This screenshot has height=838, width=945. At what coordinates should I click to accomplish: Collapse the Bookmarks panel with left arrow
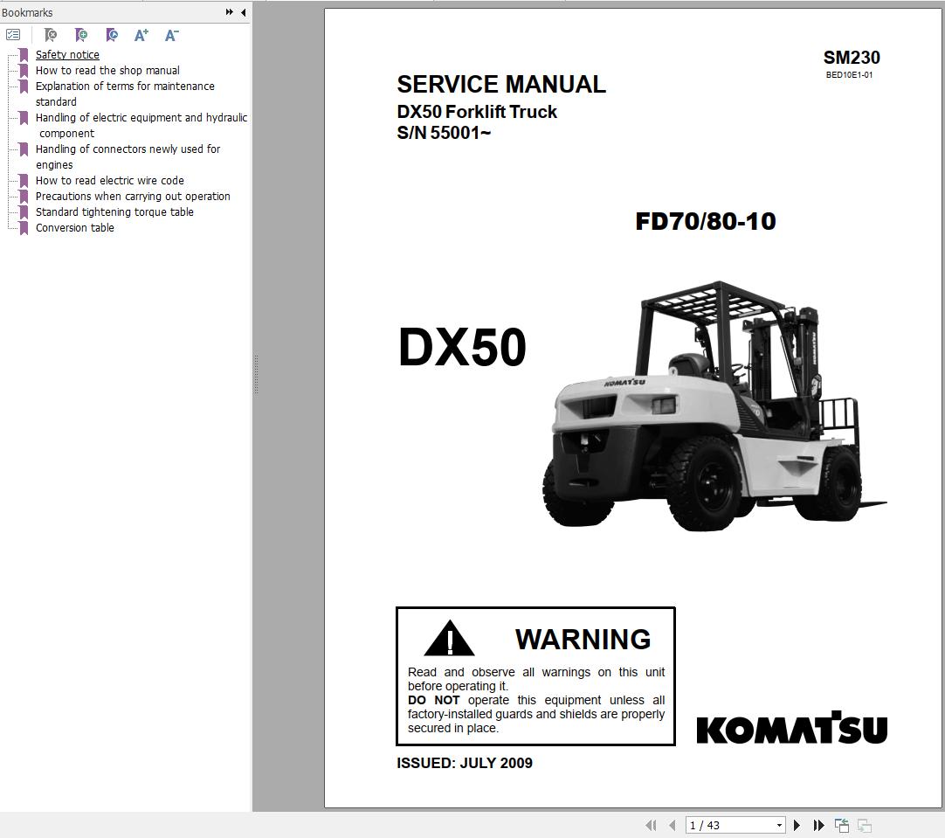pos(244,12)
